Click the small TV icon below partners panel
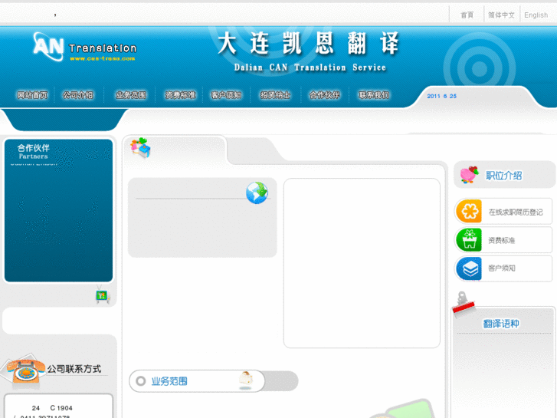Screen dimensions: 557x418 click(x=103, y=295)
